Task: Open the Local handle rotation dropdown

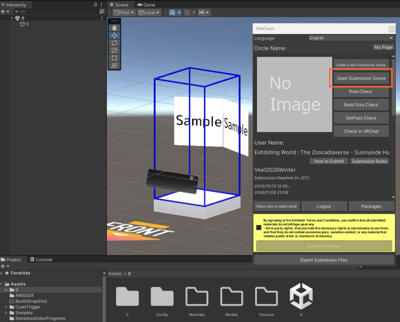Action: pos(149,12)
